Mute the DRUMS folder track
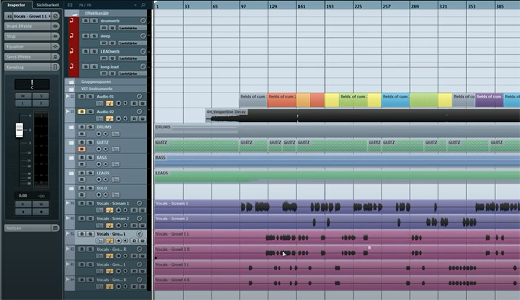The height and width of the screenshot is (300, 520). (x=82, y=127)
